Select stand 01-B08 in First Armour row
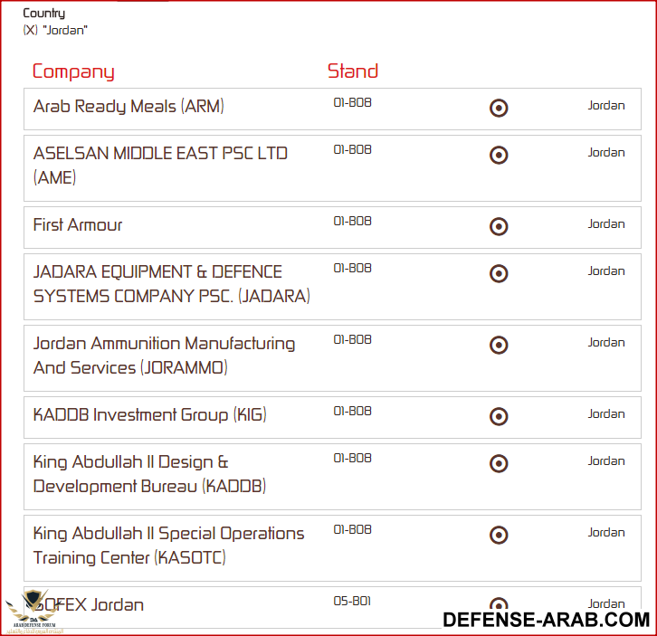The width and height of the screenshot is (657, 636). [352, 222]
